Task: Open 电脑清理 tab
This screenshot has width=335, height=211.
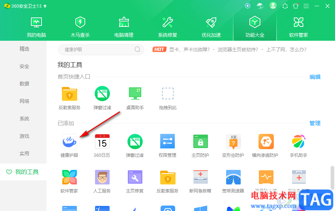Action: pyautogui.click(x=124, y=27)
